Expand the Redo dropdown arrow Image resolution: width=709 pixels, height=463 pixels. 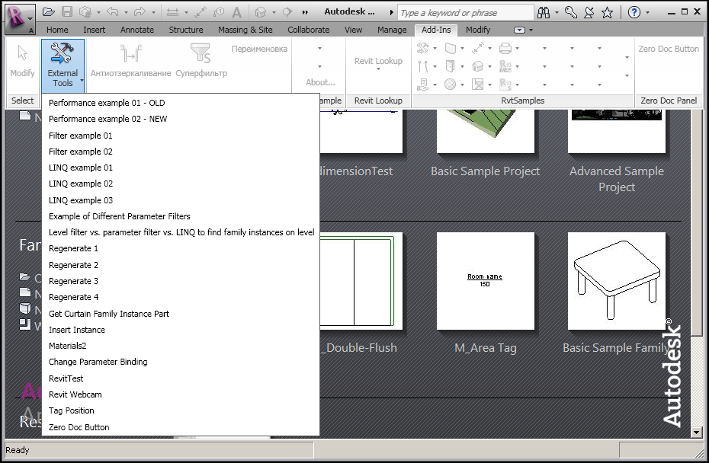pos(152,12)
